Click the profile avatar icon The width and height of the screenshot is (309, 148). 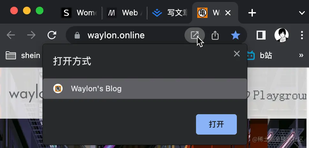(282, 35)
